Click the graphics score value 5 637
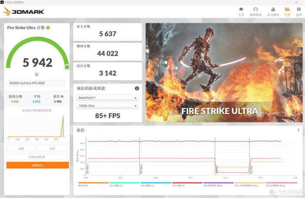This screenshot has width=305, height=198. pyautogui.click(x=108, y=34)
